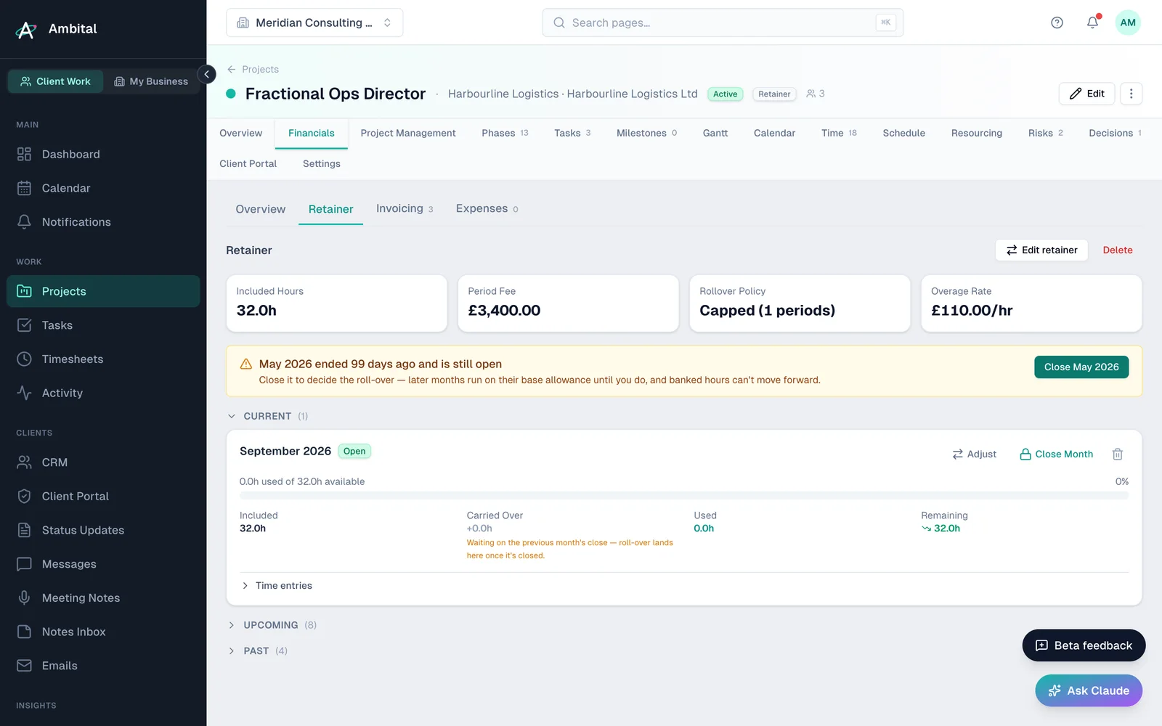Open the project's three-dot more options menu
This screenshot has width=1162, height=726.
[1131, 94]
